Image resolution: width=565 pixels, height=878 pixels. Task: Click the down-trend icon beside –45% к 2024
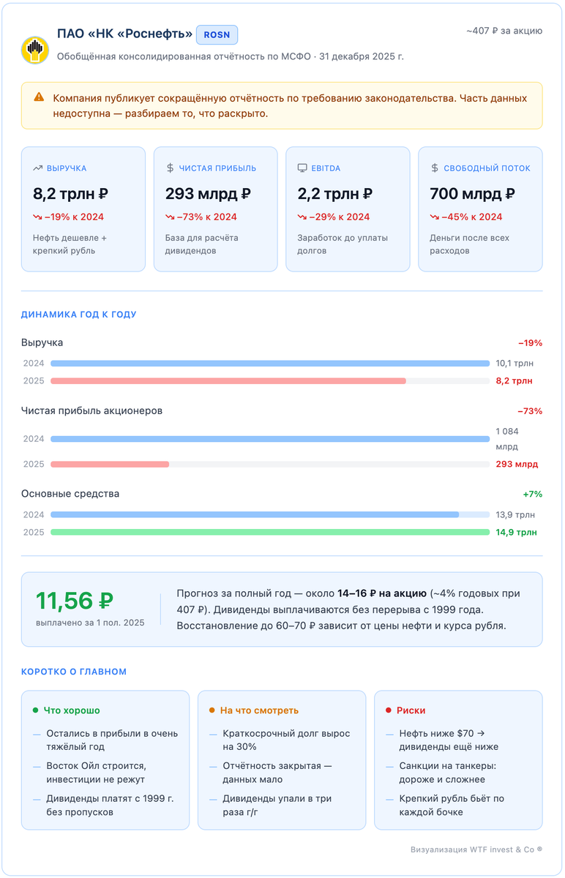coord(435,217)
